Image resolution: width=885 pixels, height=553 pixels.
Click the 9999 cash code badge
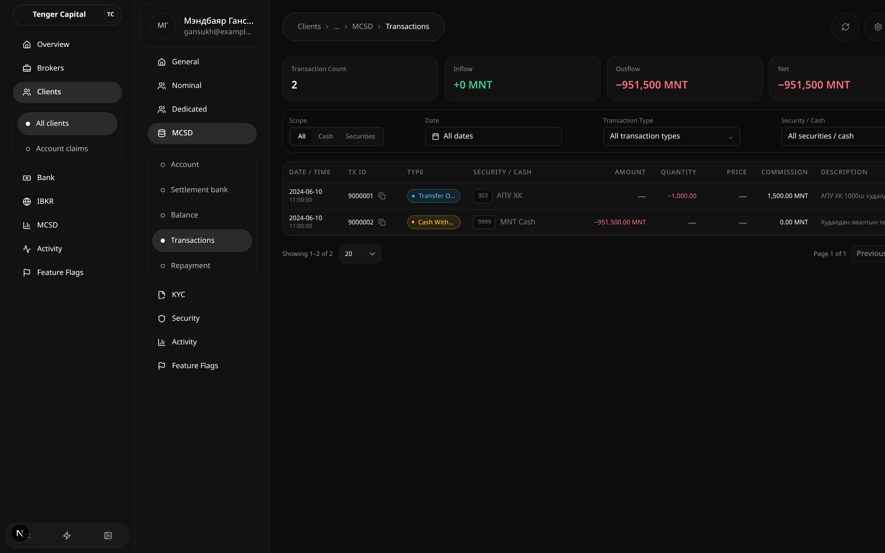click(484, 222)
